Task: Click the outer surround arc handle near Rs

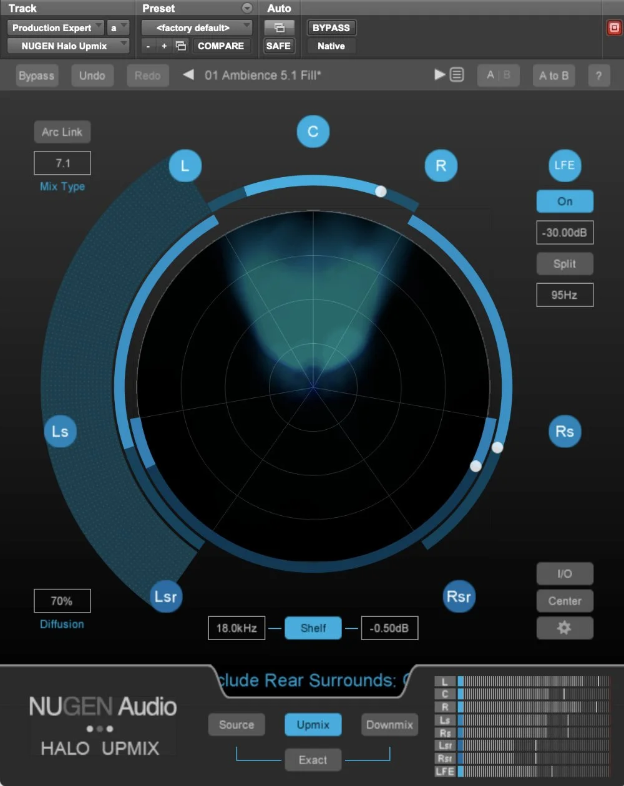Action: (497, 447)
